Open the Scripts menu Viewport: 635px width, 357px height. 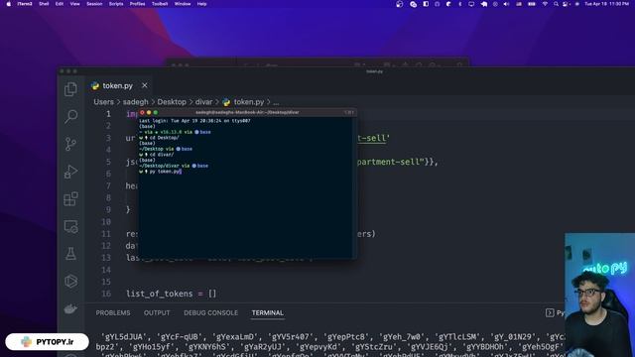(116, 4)
